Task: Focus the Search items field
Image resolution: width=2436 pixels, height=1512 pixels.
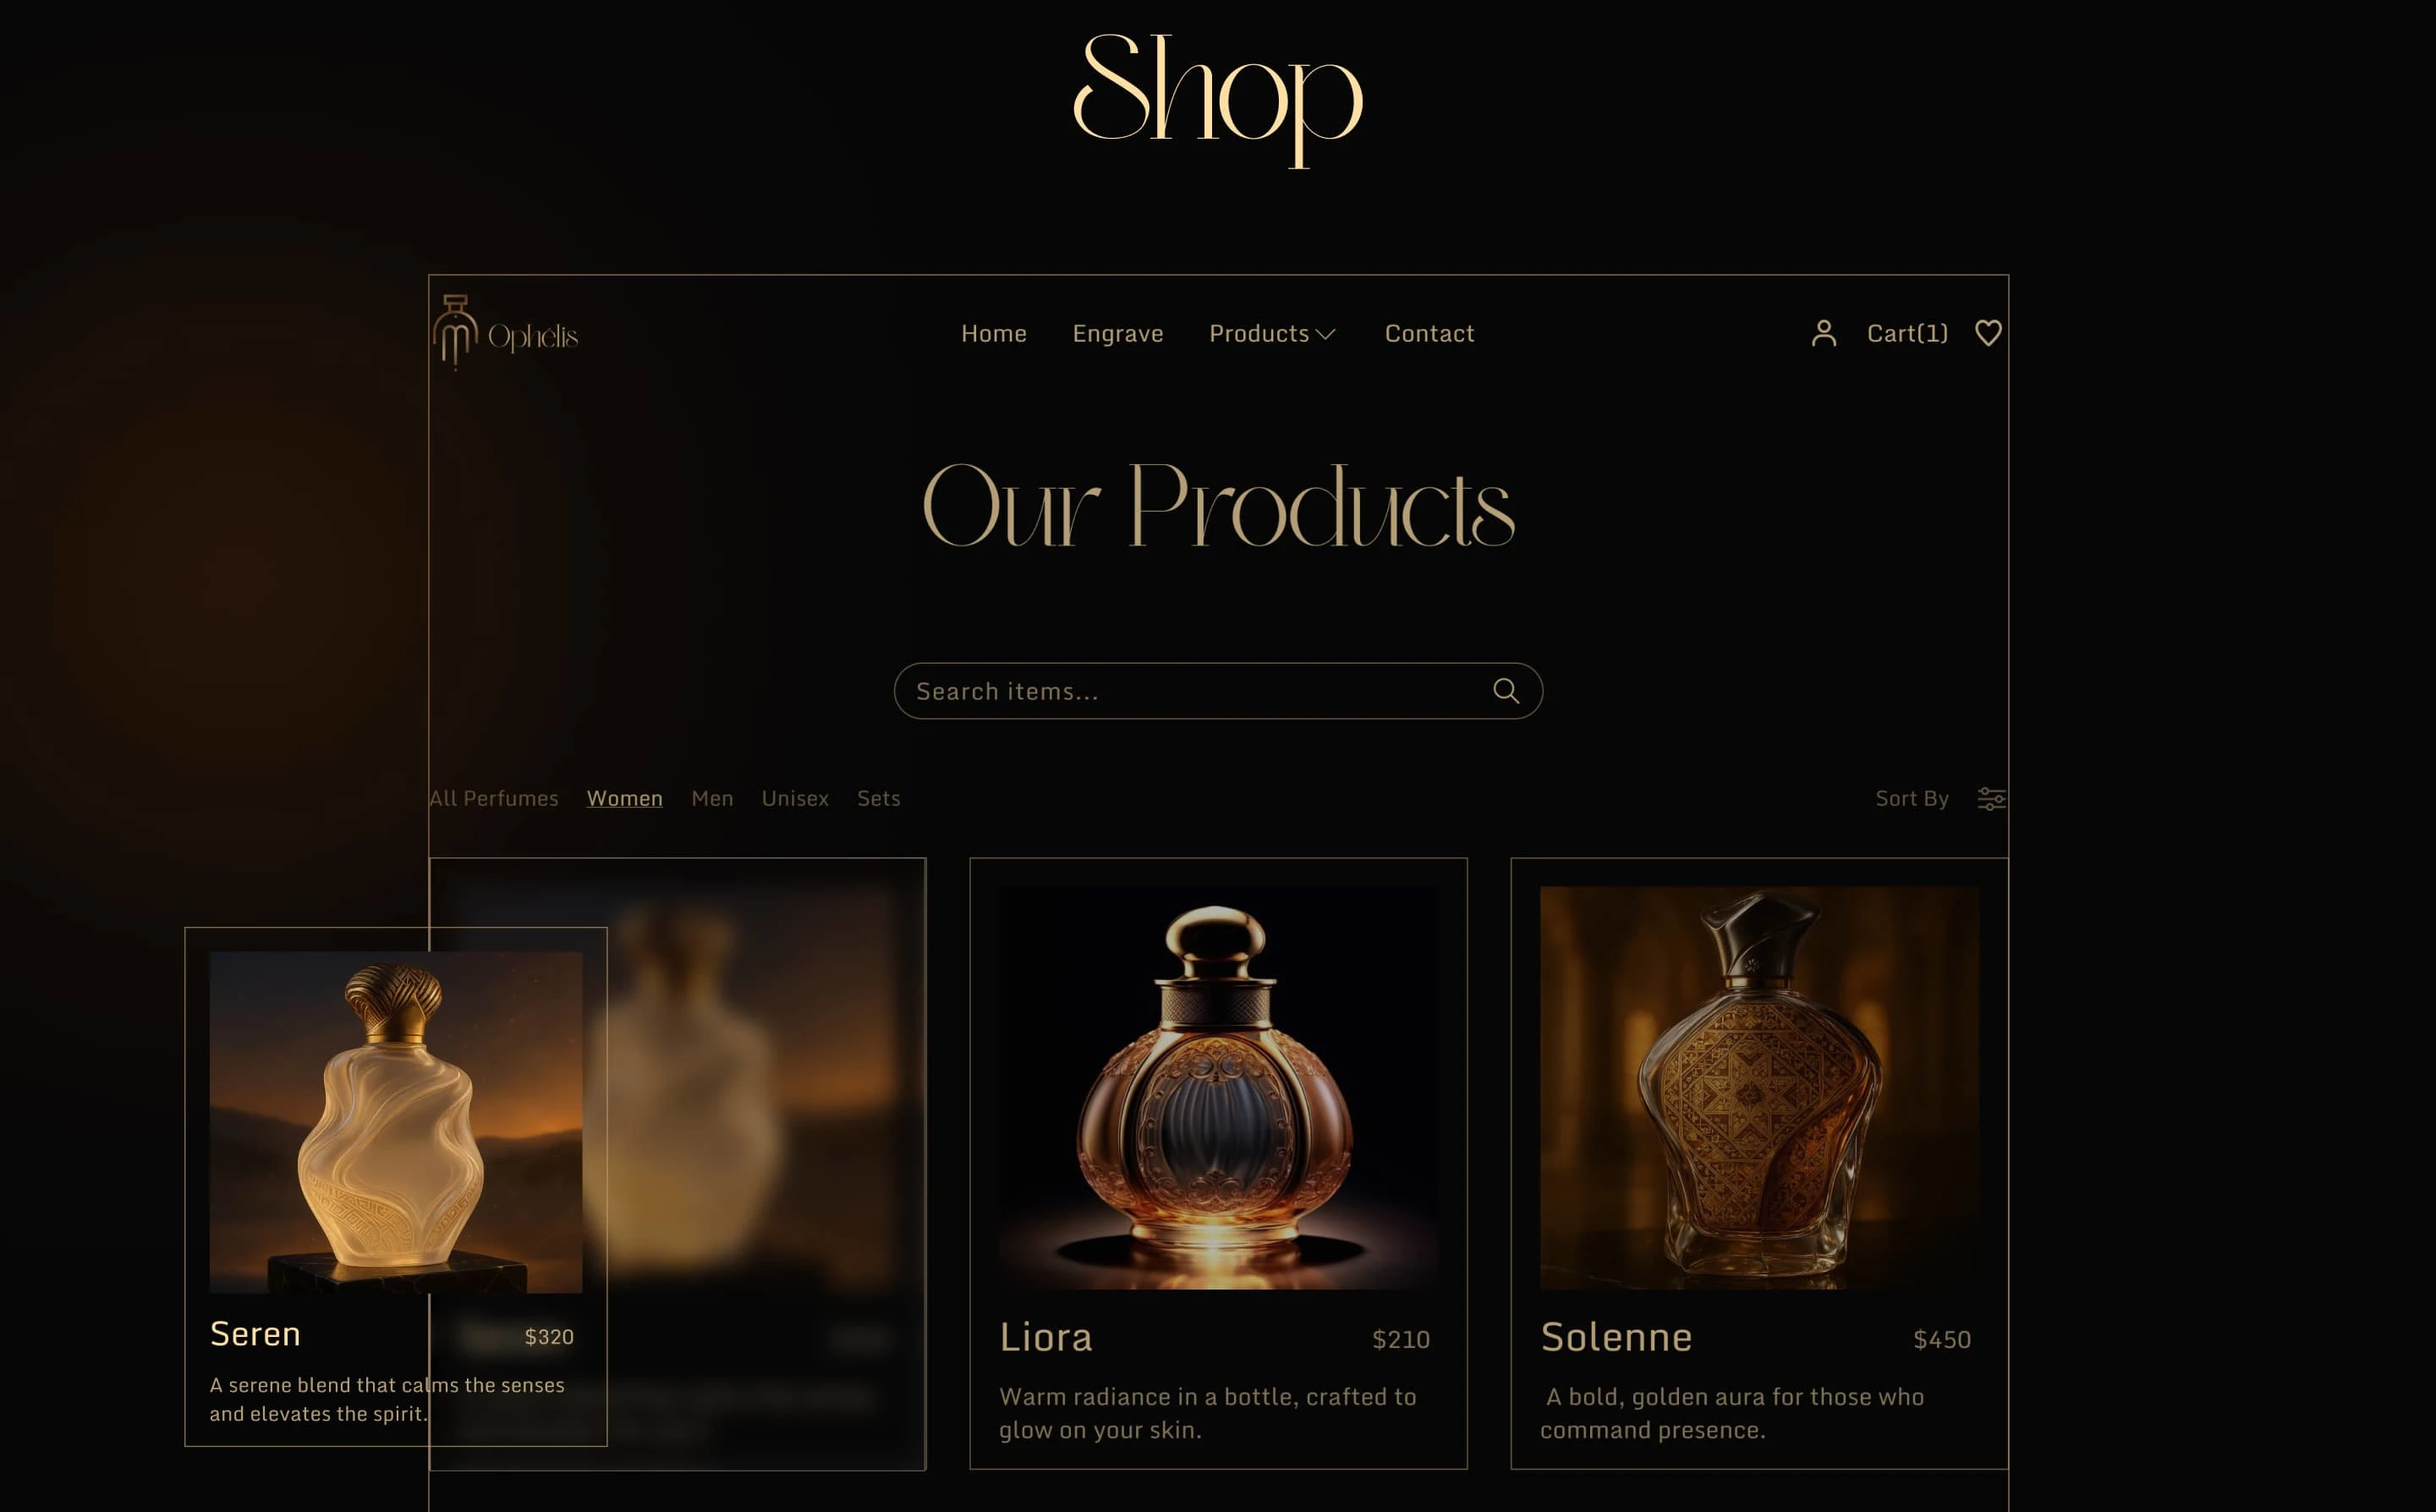Action: point(1218,691)
